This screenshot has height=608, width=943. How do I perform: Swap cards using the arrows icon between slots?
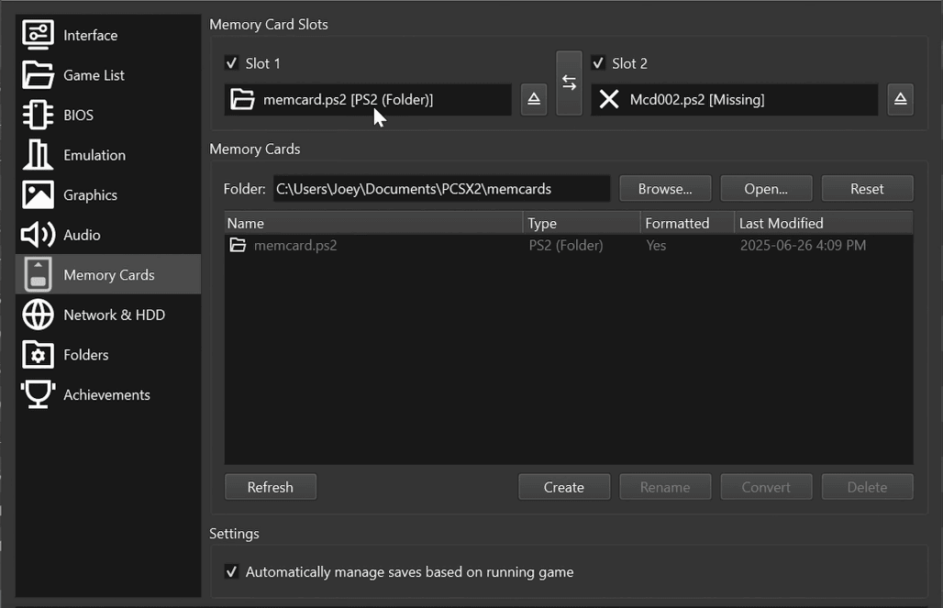coord(569,82)
